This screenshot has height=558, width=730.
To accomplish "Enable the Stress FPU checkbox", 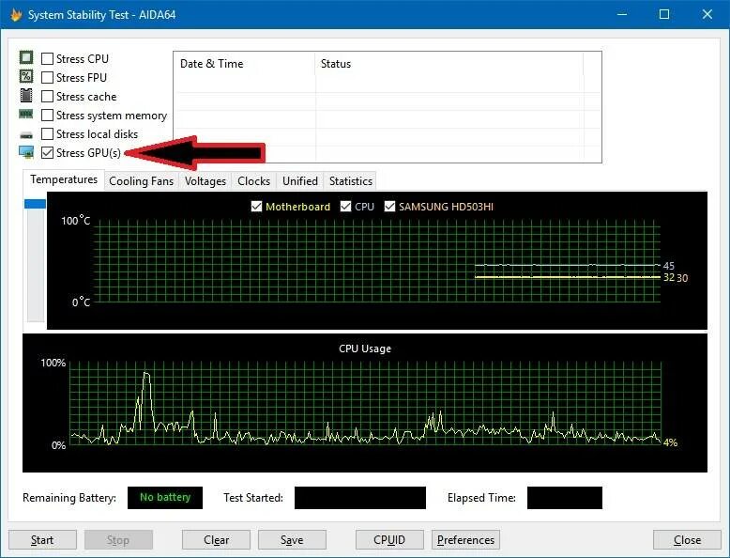I will [x=47, y=77].
